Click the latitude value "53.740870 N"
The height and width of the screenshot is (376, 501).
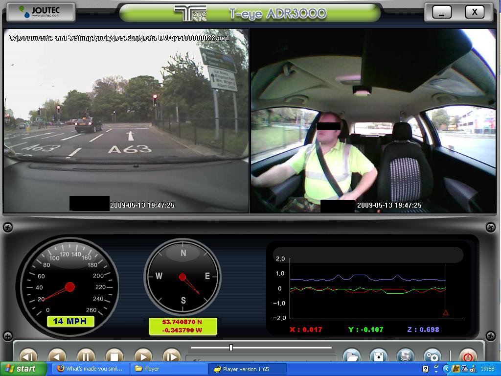point(182,322)
